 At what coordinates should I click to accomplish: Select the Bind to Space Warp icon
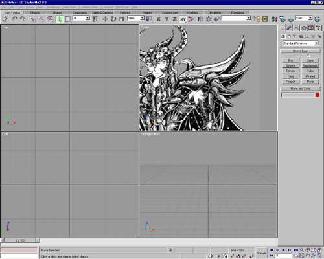pos(50,19)
